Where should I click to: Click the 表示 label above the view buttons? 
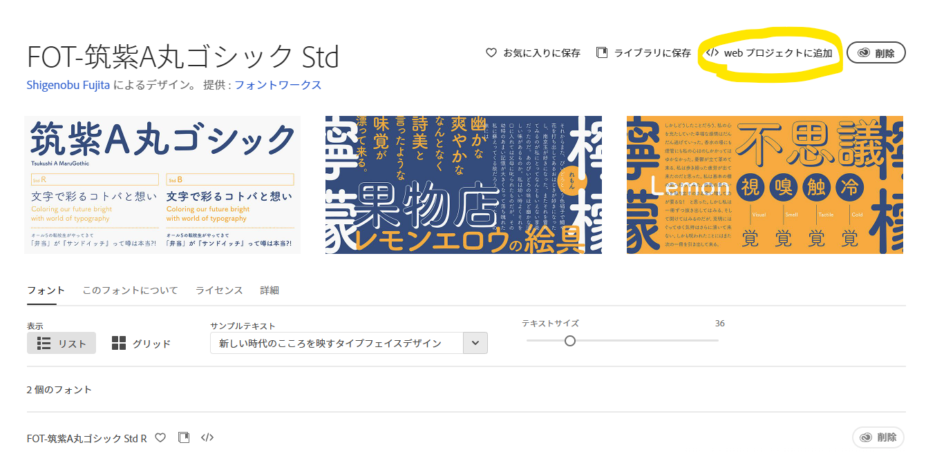coord(35,326)
